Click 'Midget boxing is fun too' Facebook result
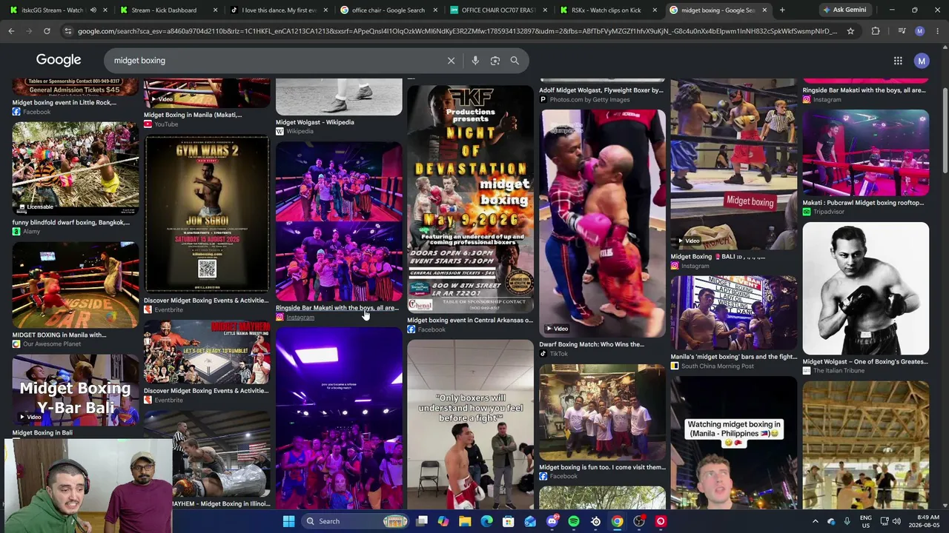 tap(602, 467)
